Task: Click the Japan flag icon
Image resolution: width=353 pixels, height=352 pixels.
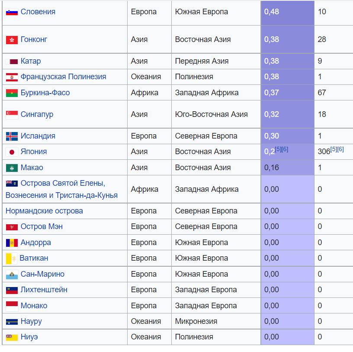Action: (x=12, y=152)
